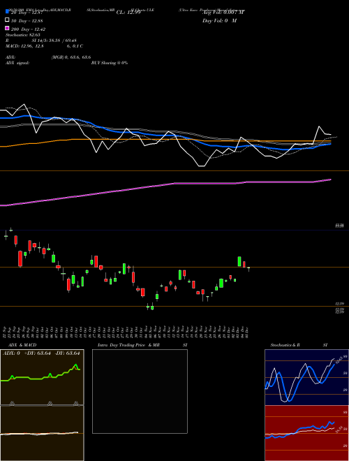349x461 pixels.
Task: Click the tall green candle near chart end
Action: pos(239,261)
